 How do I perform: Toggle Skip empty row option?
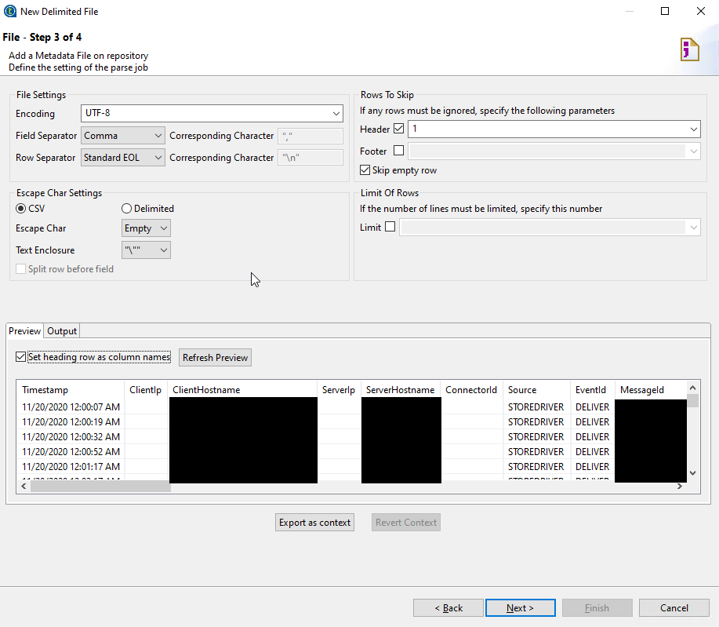[x=365, y=170]
